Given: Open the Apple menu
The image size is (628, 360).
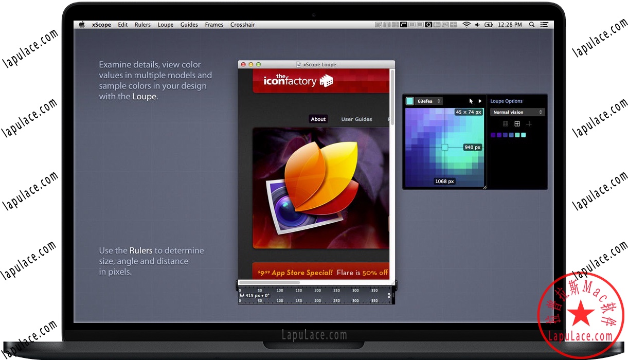Looking at the screenshot, I should pos(81,24).
